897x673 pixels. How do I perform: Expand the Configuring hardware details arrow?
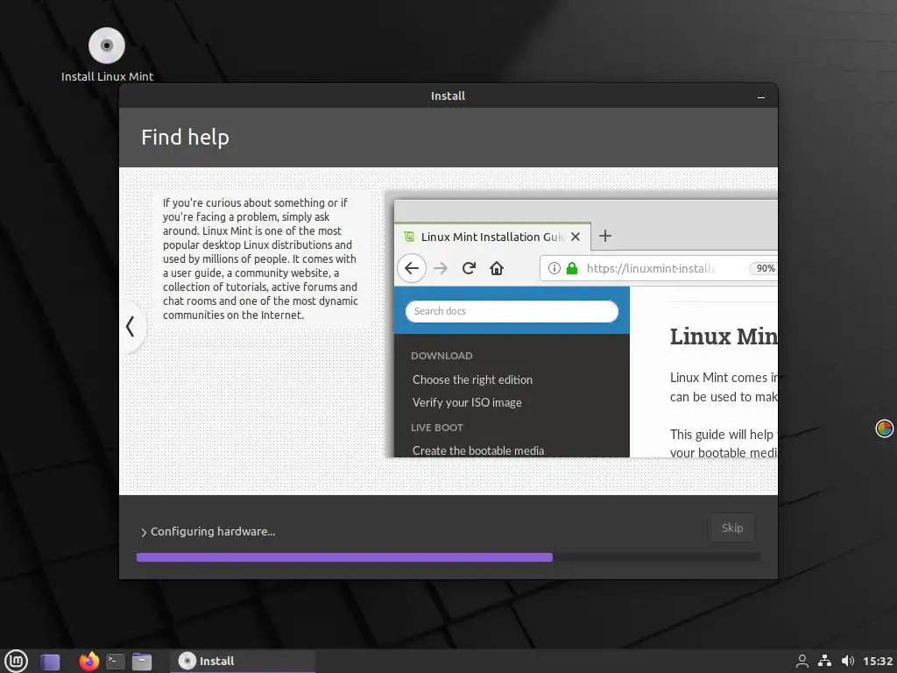(x=144, y=532)
